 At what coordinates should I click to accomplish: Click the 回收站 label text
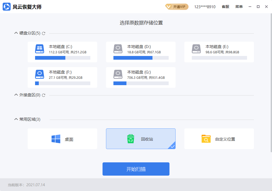(x=147, y=139)
